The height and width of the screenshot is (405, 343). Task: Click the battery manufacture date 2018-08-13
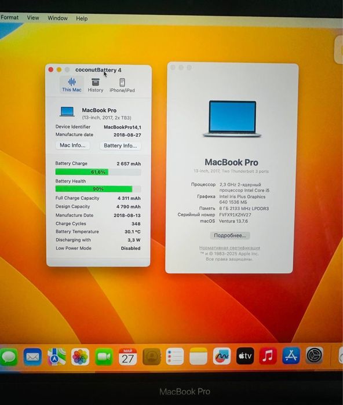[127, 216]
